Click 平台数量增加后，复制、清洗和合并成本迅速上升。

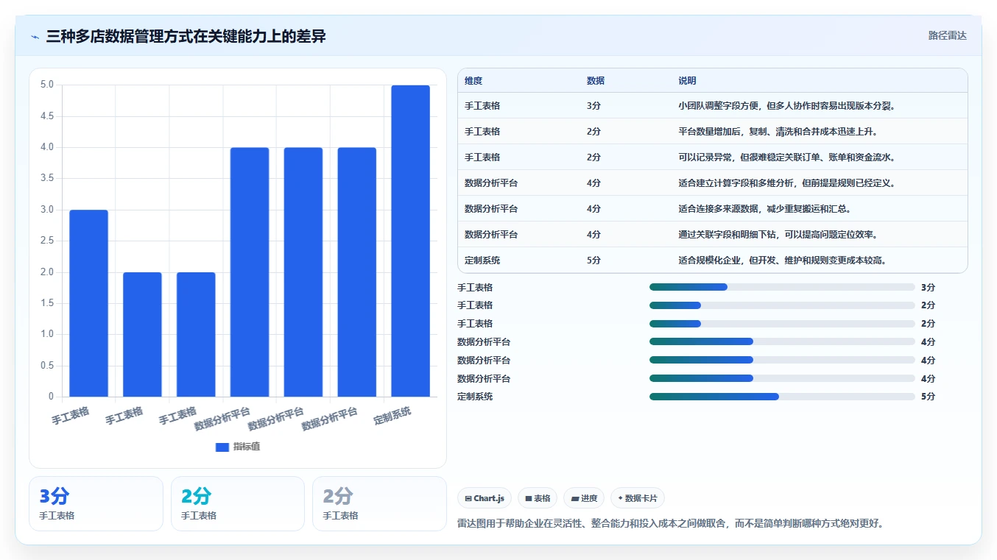(x=778, y=132)
